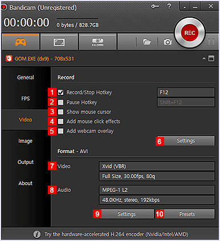
Task: Open the General tab
Action: click(26, 78)
